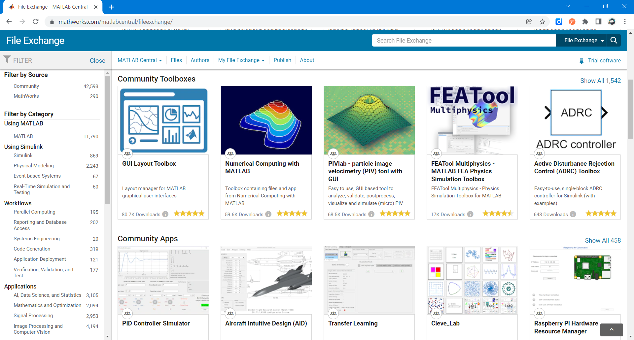Open browser side panel icon

pyautogui.click(x=598, y=21)
